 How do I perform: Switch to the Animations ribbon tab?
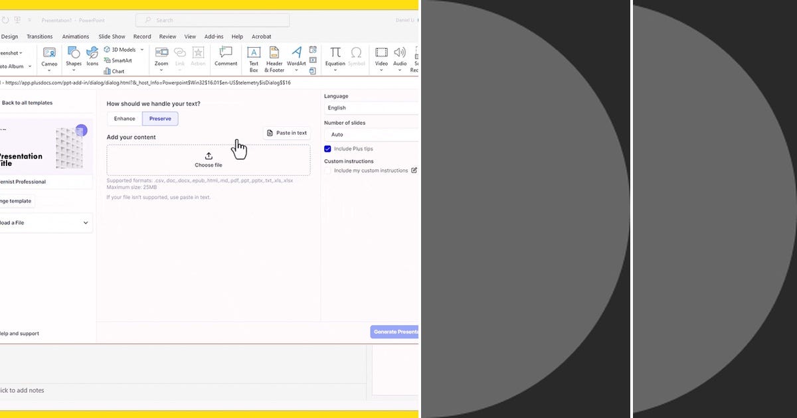tap(75, 36)
